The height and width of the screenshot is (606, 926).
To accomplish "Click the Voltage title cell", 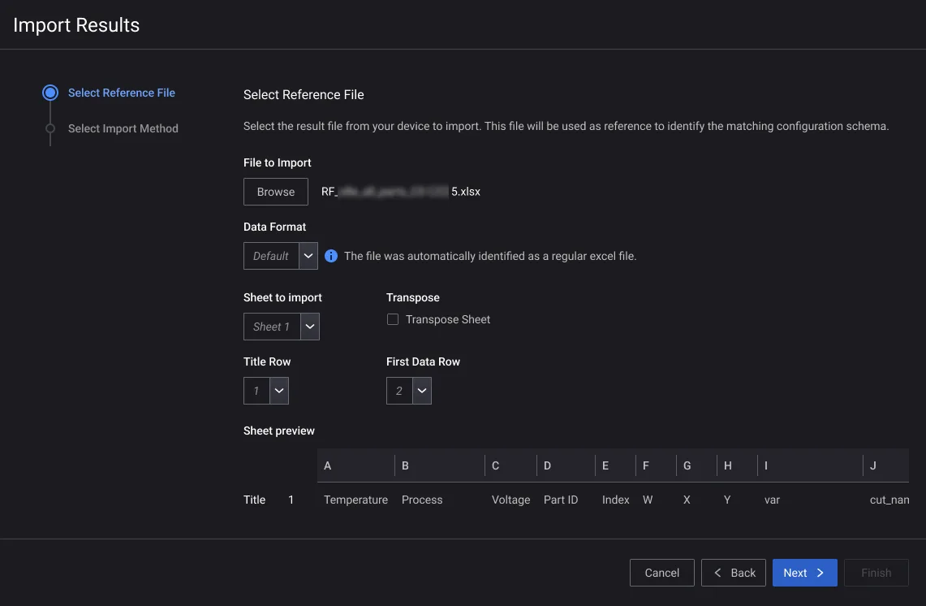I will click(510, 500).
